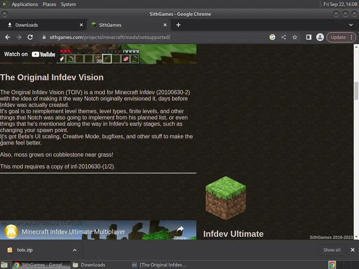Share this page via the share icon
This screenshot has height=269, width=359.
tap(283, 37)
